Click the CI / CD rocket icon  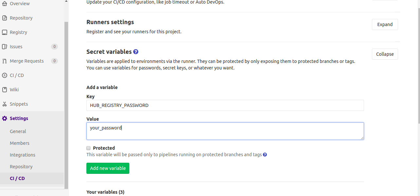click(x=5, y=75)
